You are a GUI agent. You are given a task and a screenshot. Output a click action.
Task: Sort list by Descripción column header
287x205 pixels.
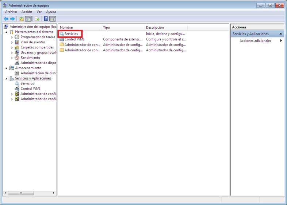click(166, 27)
